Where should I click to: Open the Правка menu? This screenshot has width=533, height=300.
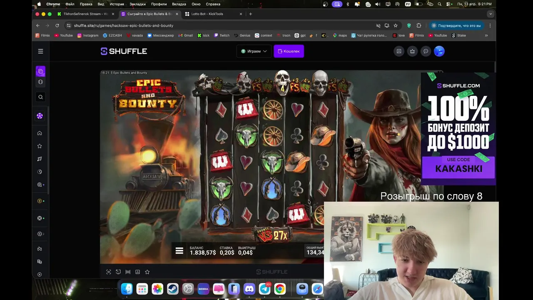pyautogui.click(x=86, y=4)
